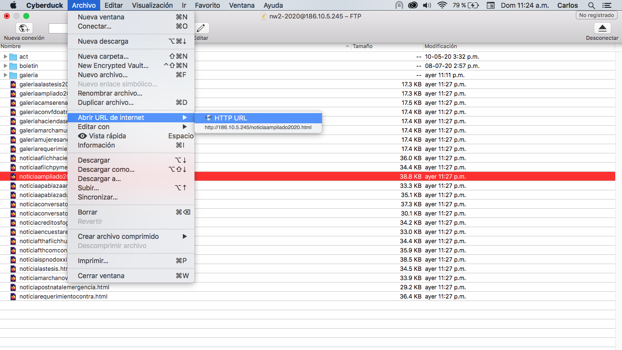Open the Cyberduck application menu
Viewport: 622px width, 350px height.
[x=44, y=5]
